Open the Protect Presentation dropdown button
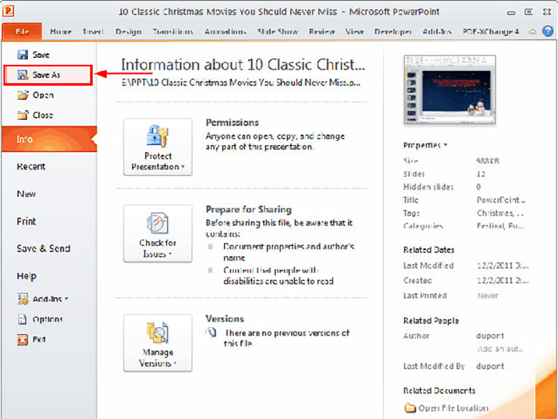 coord(158,146)
